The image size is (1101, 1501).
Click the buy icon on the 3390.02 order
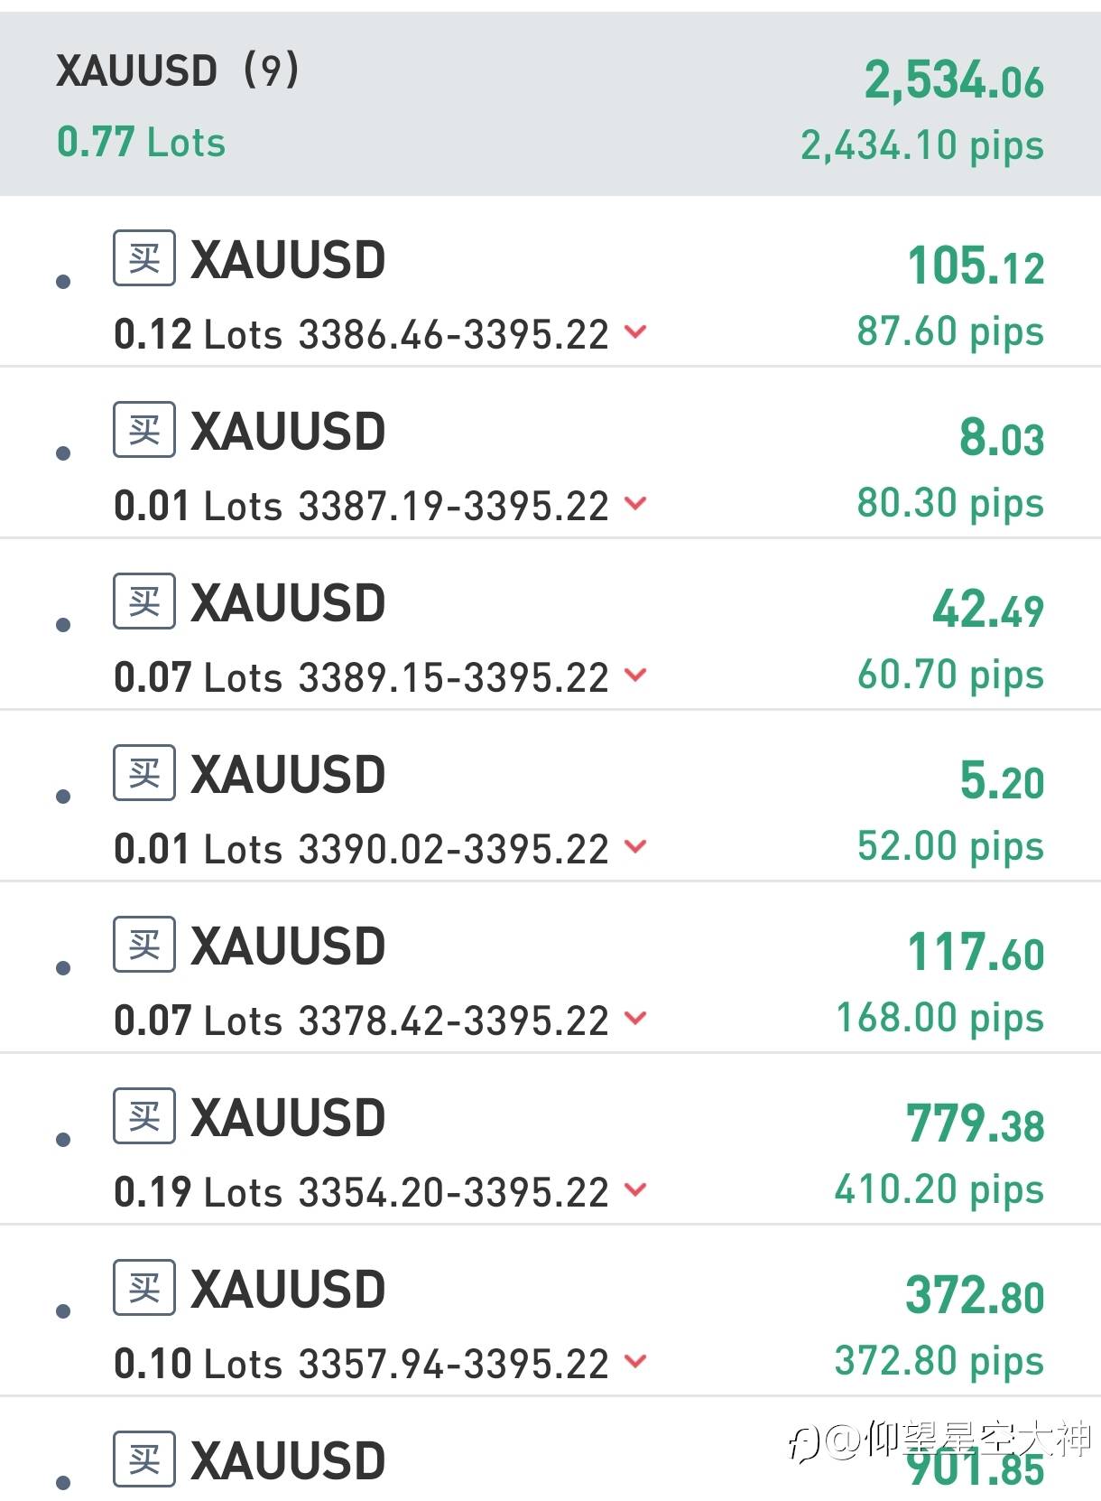(144, 773)
